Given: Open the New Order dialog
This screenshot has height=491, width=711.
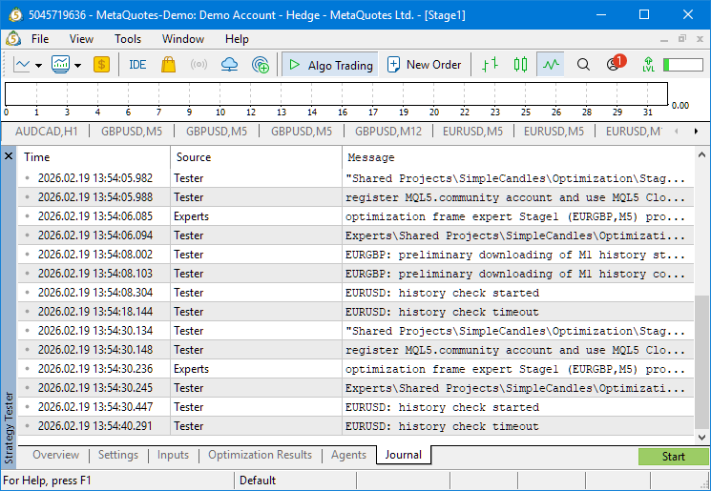Looking at the screenshot, I should coord(424,65).
